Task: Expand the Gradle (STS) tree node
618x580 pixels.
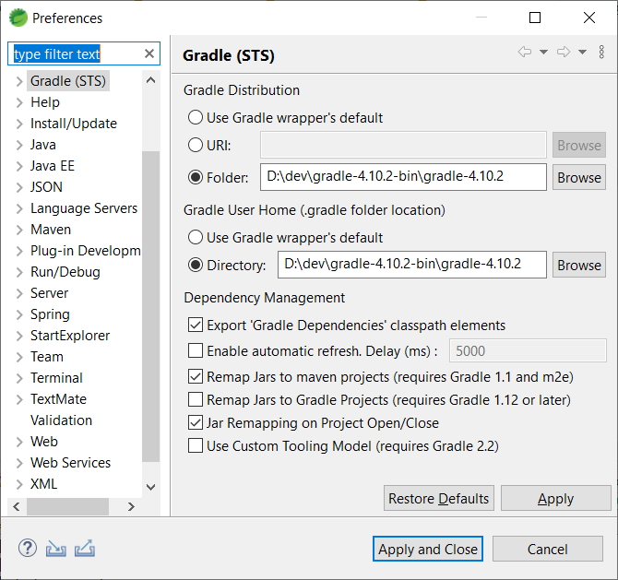Action: pos(19,81)
